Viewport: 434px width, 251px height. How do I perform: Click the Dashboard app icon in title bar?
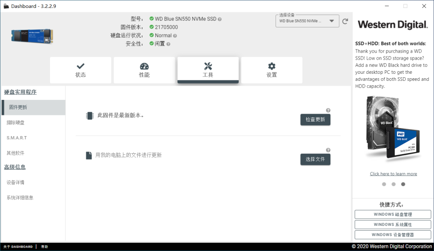point(6,6)
